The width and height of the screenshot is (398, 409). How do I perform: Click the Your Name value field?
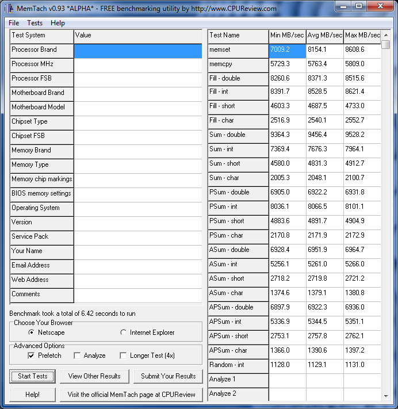pos(138,252)
